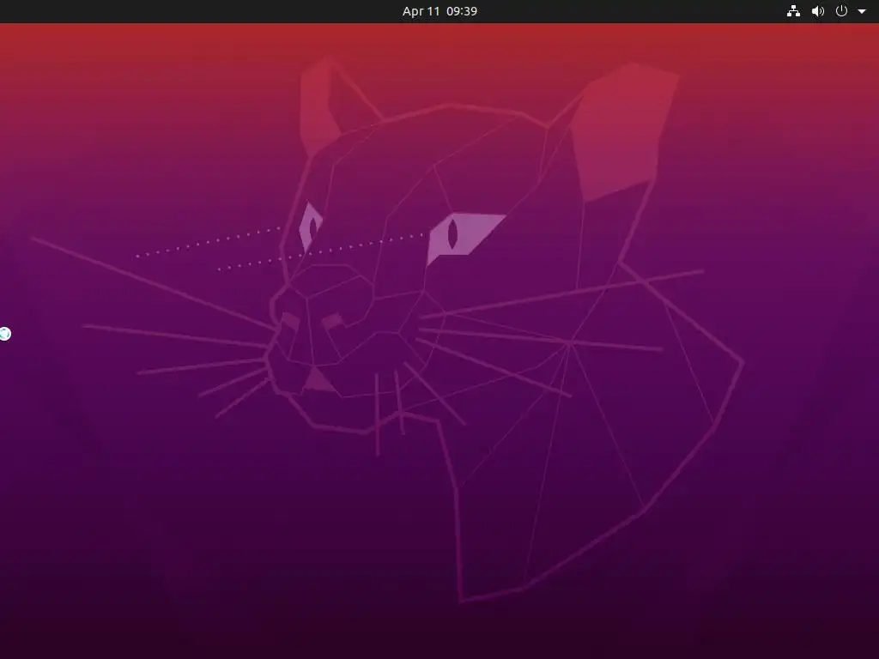Click the volume speaker icon
Image resolution: width=879 pixels, height=659 pixels.
click(818, 11)
